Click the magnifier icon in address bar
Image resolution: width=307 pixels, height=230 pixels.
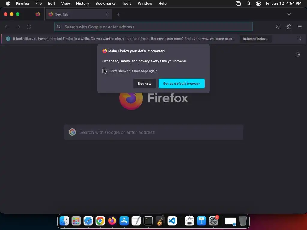(59, 27)
